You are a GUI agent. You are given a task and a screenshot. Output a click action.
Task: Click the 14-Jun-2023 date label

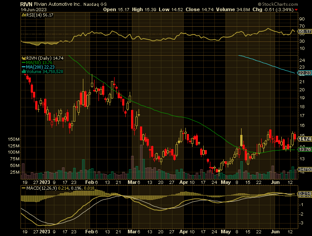coord(33,9)
